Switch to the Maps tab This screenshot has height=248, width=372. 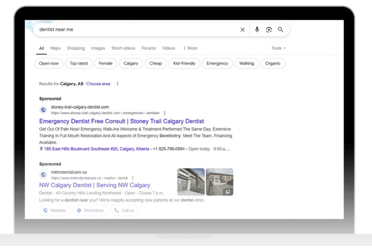click(x=55, y=48)
